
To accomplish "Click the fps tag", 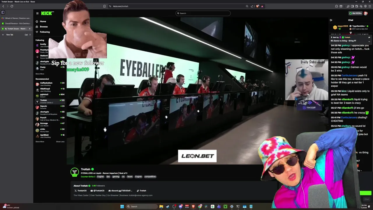I will click(108, 176).
